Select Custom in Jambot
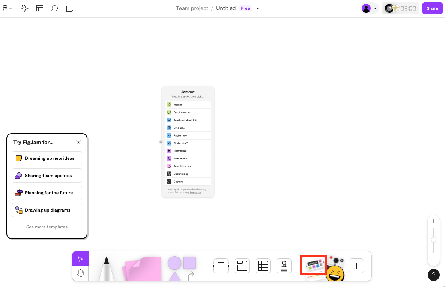The image size is (445, 287). tap(188, 182)
